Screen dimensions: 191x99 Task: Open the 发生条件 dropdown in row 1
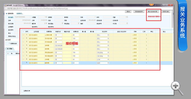(x=103, y=35)
